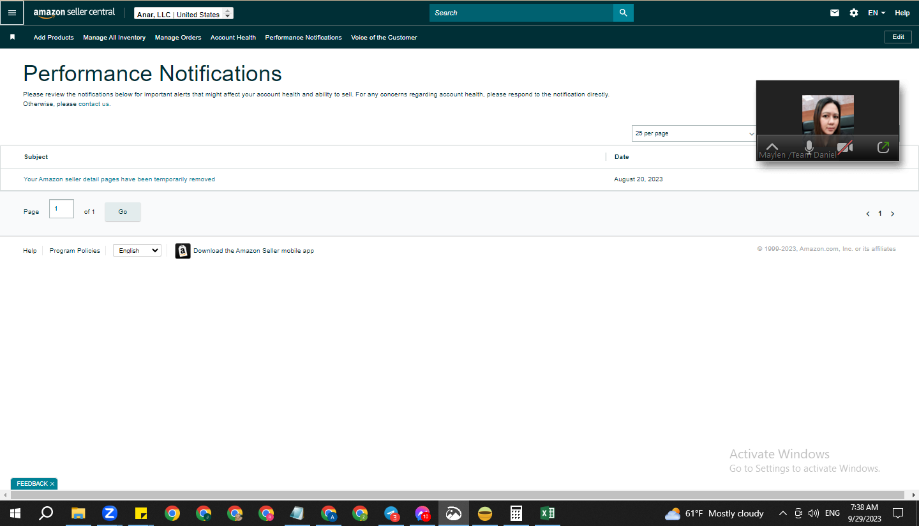Click the horizontal scrollbar at page bottom

click(x=458, y=495)
